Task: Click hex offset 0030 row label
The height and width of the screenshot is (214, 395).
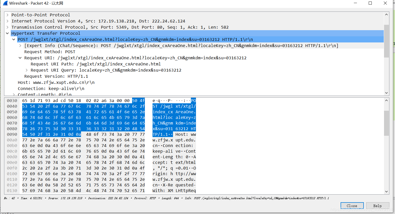Action: 12,101
